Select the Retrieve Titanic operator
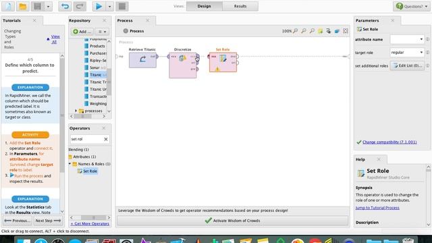The height and width of the screenshot is (243, 432). click(x=142, y=60)
